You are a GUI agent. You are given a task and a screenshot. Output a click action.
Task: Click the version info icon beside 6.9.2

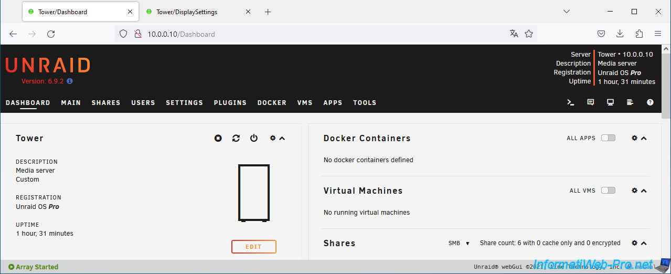point(70,81)
